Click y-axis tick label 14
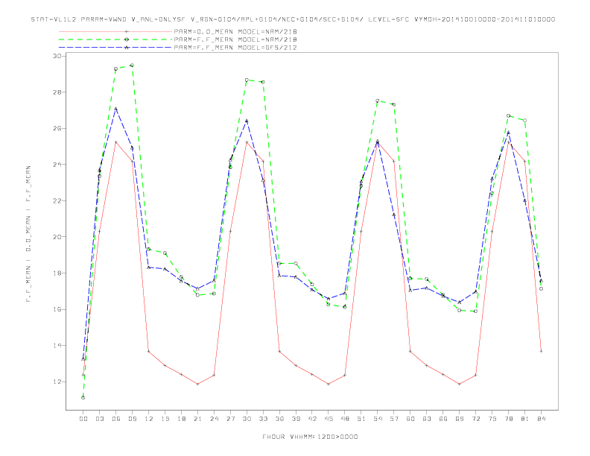Image resolution: width=590 pixels, height=456 pixels. (57, 346)
